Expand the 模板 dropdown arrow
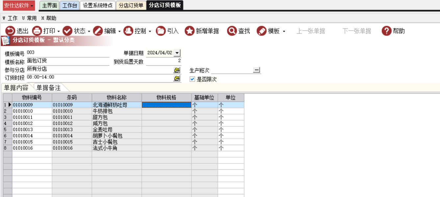 click(x=284, y=32)
